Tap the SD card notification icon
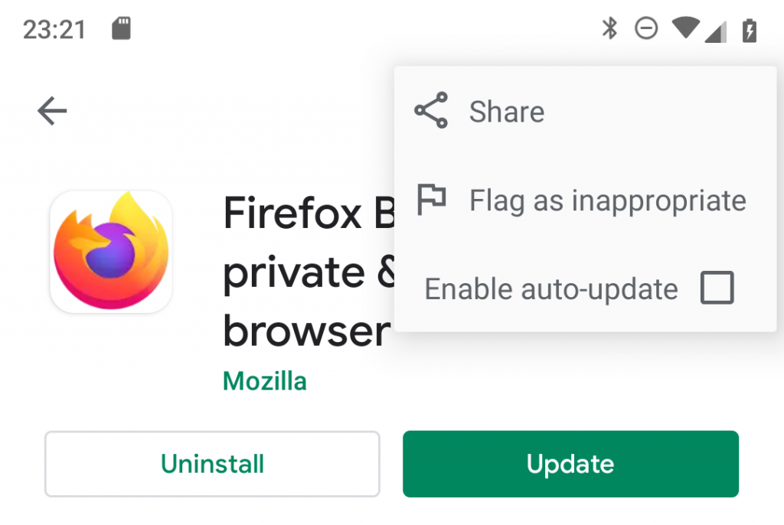784x525 pixels. pyautogui.click(x=121, y=28)
